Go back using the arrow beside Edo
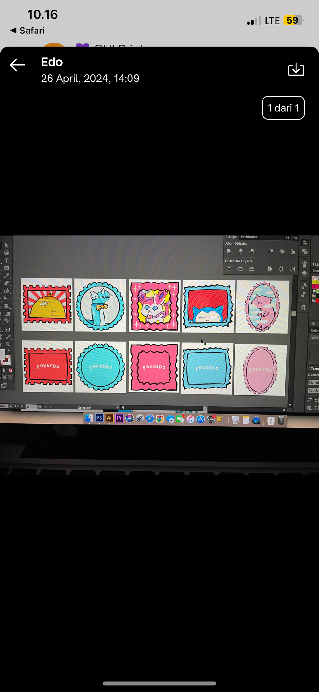319x692 pixels. 17,65
